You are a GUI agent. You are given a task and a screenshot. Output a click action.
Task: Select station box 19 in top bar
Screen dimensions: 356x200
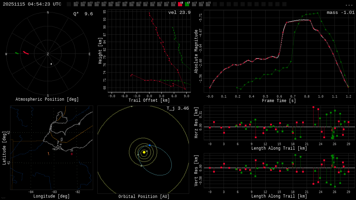pyautogui.click(x=201, y=4)
